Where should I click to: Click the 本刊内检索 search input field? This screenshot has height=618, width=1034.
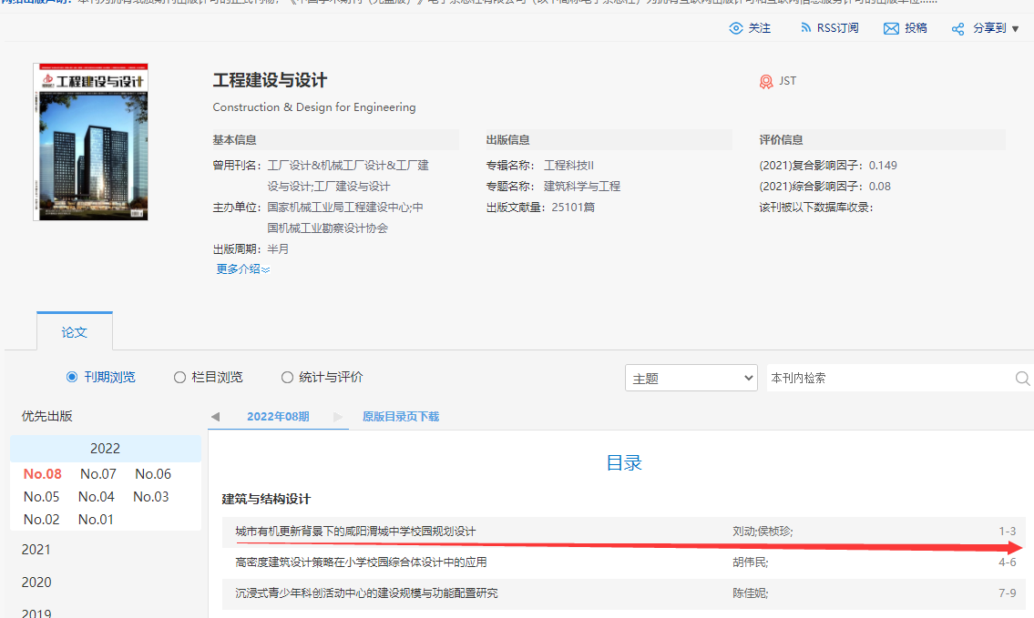tap(888, 378)
